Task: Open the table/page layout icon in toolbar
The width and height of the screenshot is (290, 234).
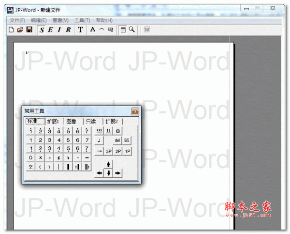Action: tap(123, 30)
